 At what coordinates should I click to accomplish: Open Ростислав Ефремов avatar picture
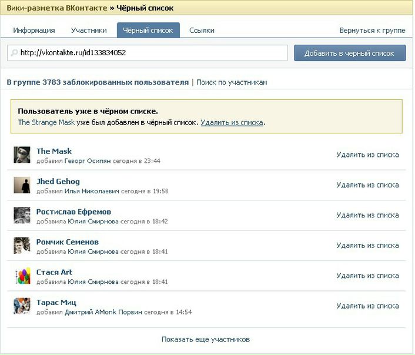22,216
